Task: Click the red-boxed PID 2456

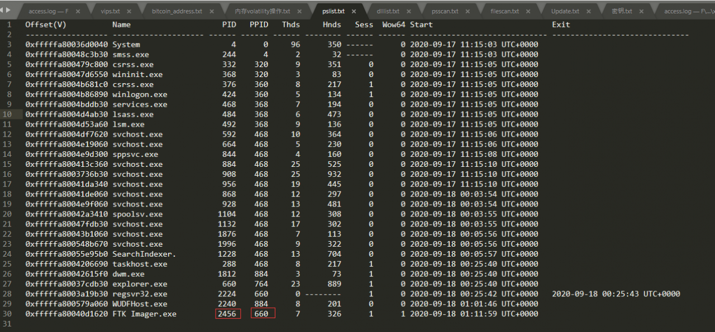Action: [227, 314]
